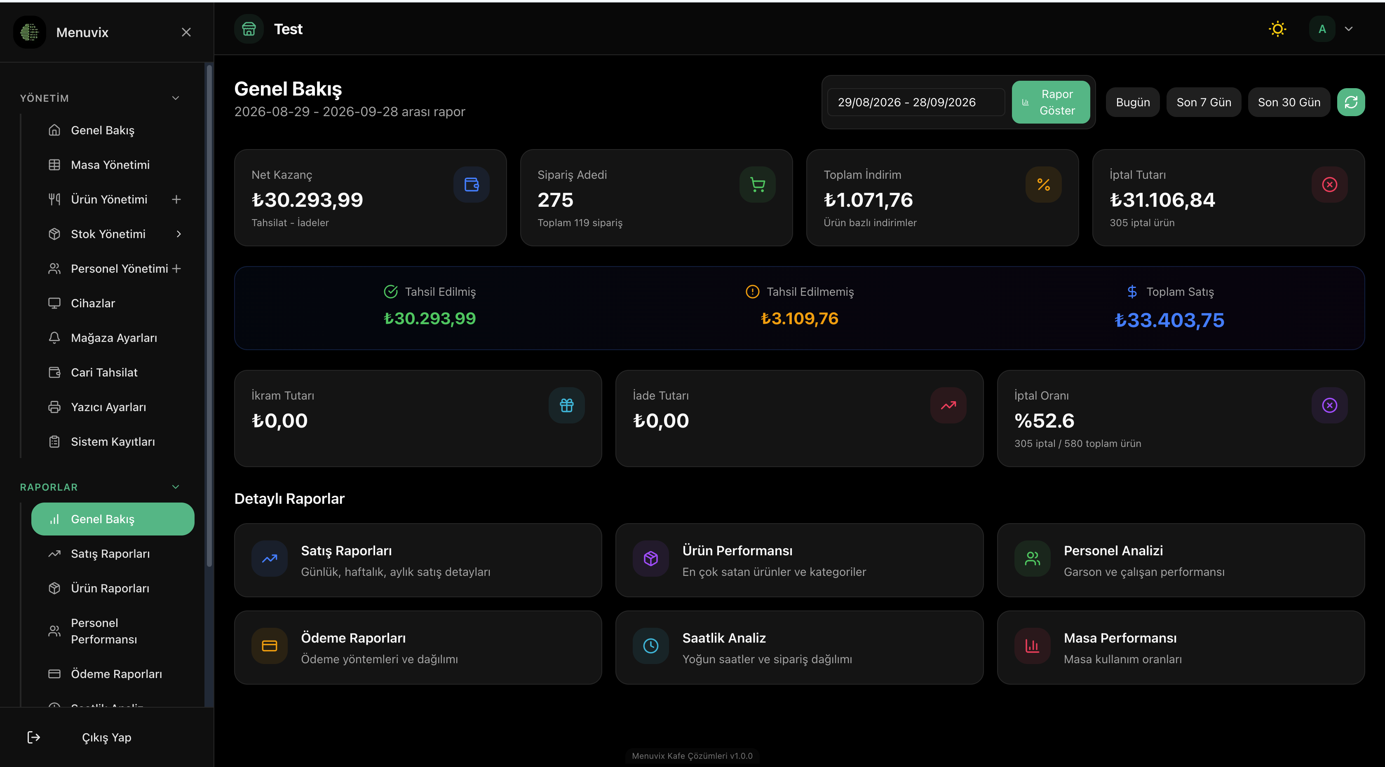Filter the report to Bugün
The width and height of the screenshot is (1385, 767).
(x=1133, y=102)
